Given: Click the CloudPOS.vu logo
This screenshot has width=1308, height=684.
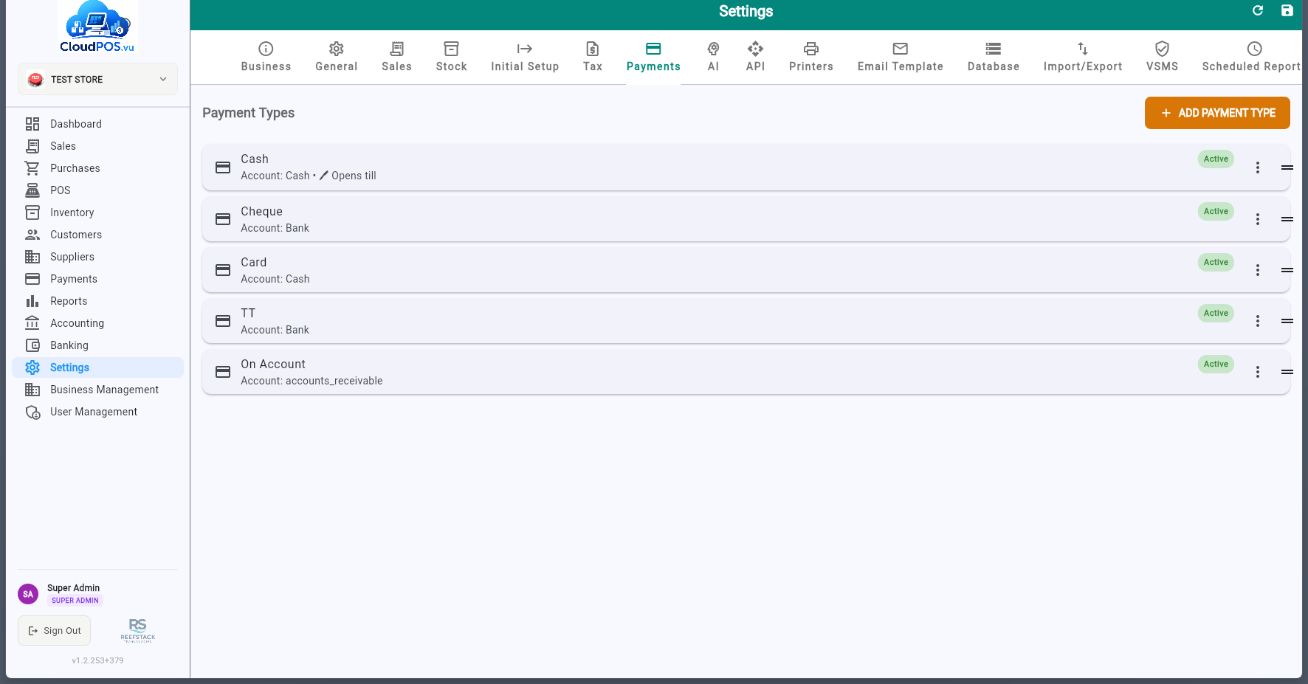Looking at the screenshot, I should [97, 27].
